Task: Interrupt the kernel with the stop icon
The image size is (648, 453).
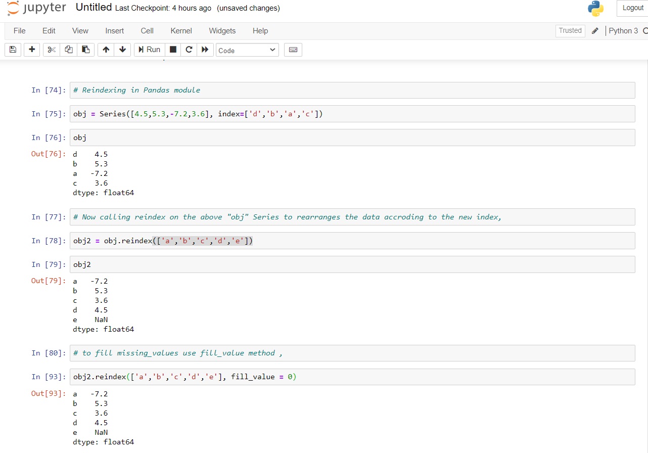Action: (172, 49)
